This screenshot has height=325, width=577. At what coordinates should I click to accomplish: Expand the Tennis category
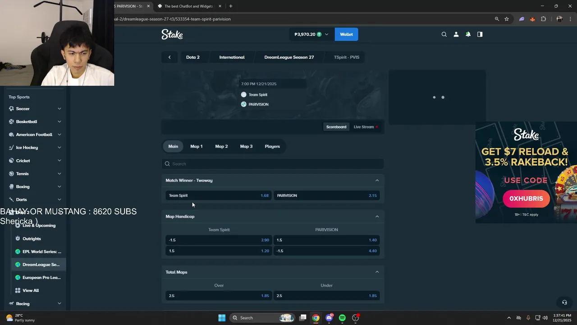click(x=59, y=174)
